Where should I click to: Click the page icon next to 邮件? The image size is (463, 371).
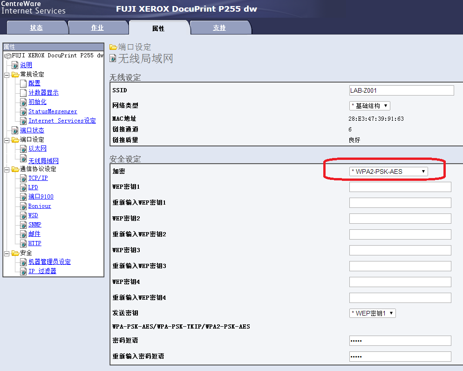click(23, 234)
